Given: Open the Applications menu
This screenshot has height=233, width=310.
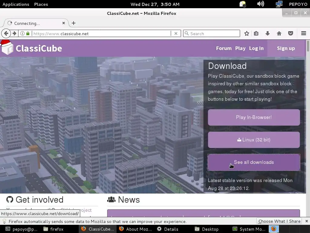Looking at the screenshot, I should tap(16, 4).
